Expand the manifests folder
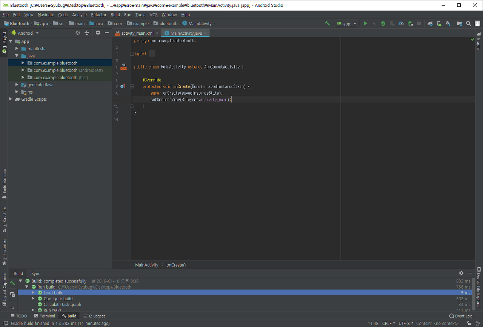Screen dimensions: 483x327 click(17, 49)
